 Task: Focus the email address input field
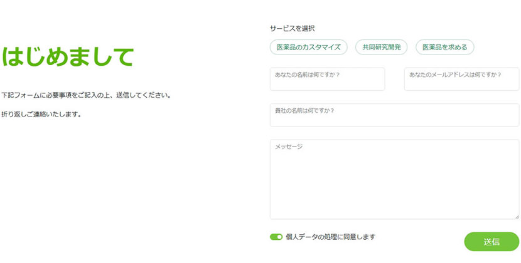[461, 83]
